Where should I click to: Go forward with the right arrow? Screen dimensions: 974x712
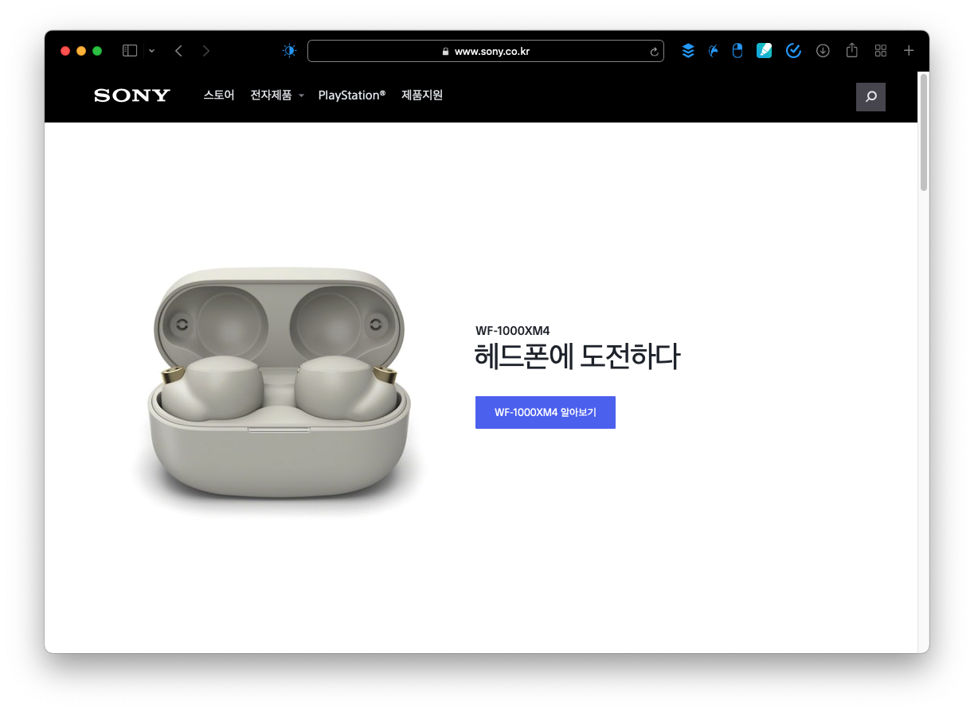[x=206, y=51]
